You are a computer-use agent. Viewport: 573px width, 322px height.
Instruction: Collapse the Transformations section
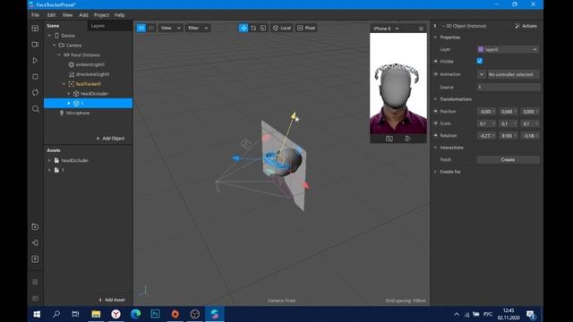[x=435, y=99]
